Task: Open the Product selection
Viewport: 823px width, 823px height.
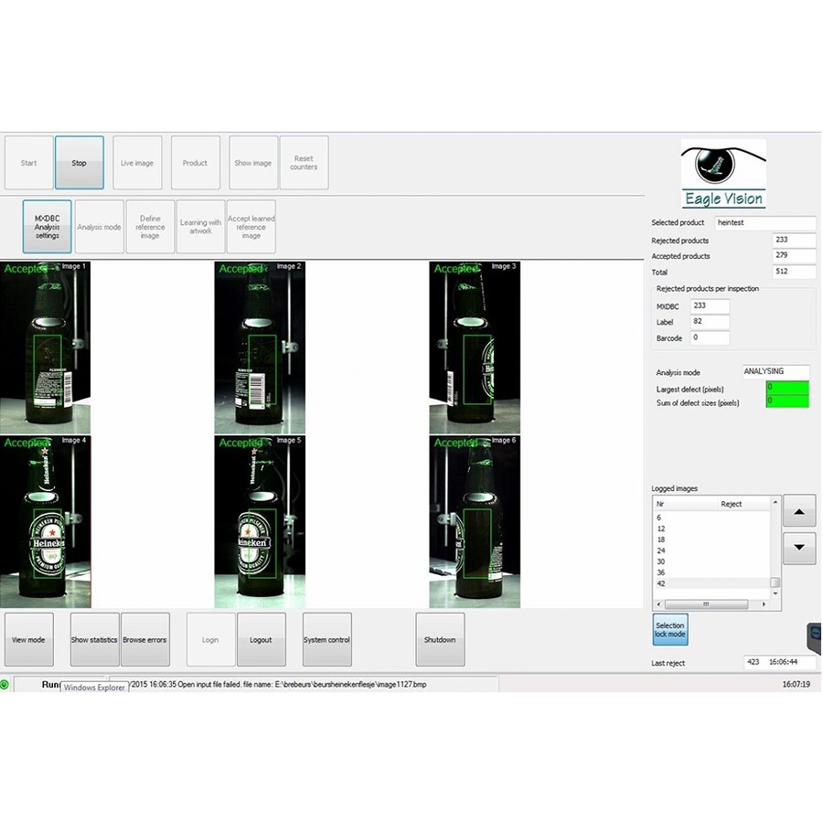Action: click(x=195, y=163)
